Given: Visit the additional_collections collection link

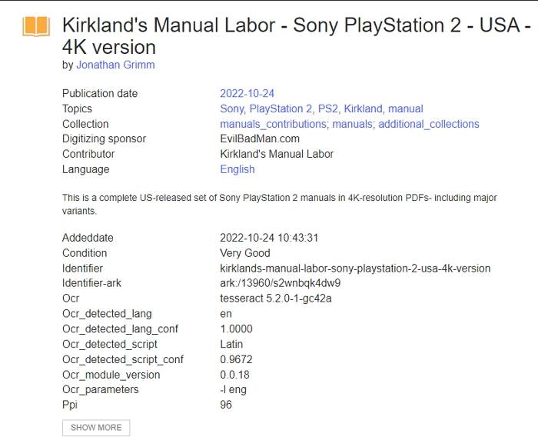Looking at the screenshot, I should click(x=428, y=124).
